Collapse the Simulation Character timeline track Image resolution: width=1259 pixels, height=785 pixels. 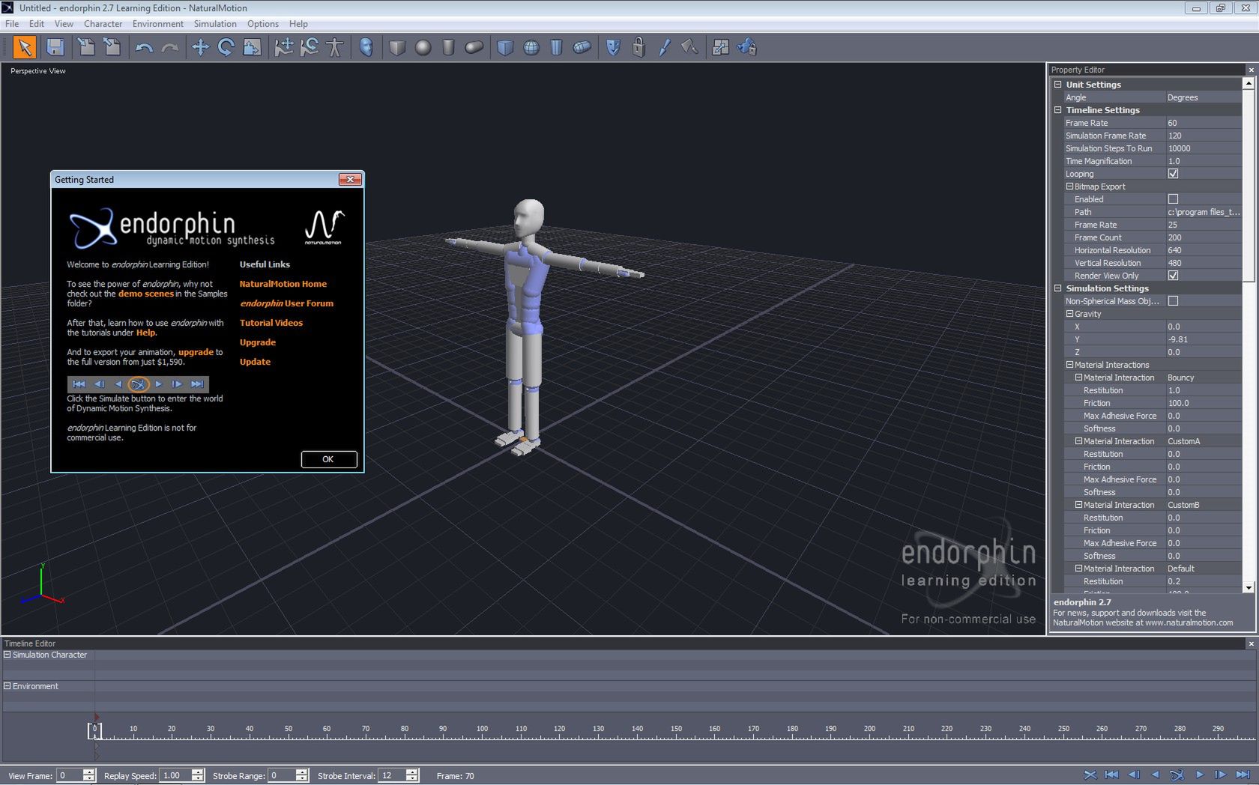(x=7, y=655)
